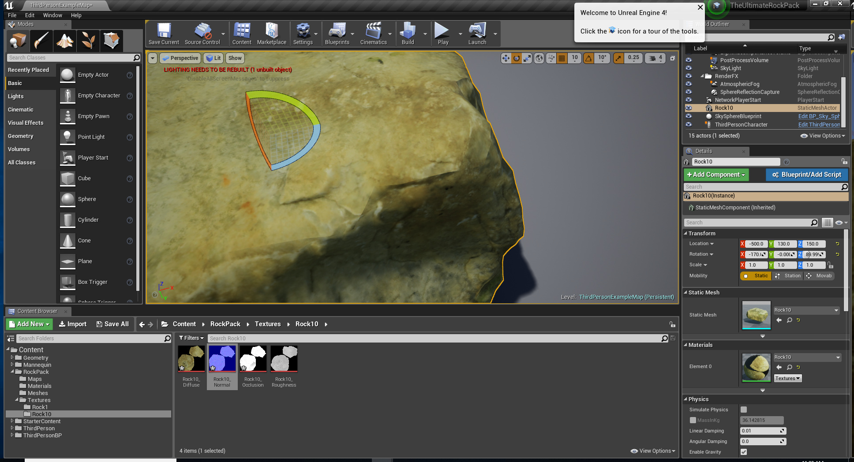
Task: Click the Blueprint/Add Script button
Action: (x=806, y=175)
